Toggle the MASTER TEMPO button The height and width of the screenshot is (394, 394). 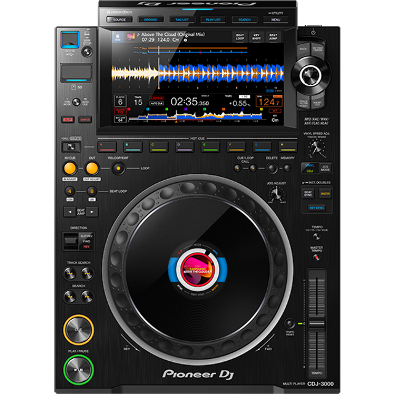(316, 257)
